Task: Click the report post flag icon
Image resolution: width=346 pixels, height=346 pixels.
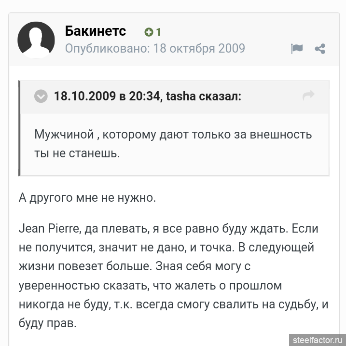Action: (x=296, y=48)
